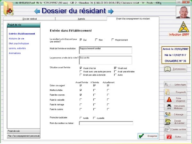
Task: Select Entrée établissement in the sidebar
Action: tap(22, 34)
